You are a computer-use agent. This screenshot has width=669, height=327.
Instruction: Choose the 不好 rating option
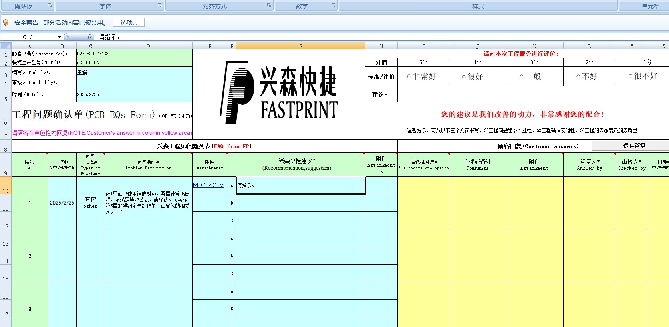coord(578,76)
